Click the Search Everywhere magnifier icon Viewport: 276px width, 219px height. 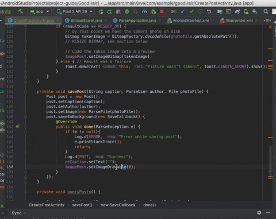[x=266, y=11]
